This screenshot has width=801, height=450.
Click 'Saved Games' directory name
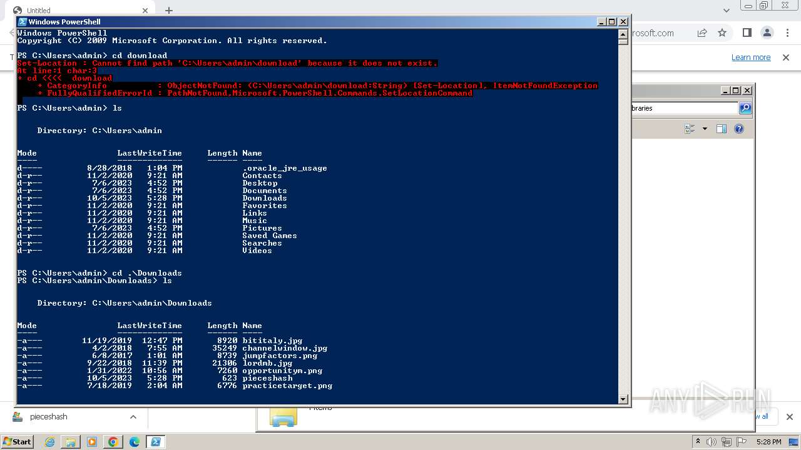(x=270, y=236)
